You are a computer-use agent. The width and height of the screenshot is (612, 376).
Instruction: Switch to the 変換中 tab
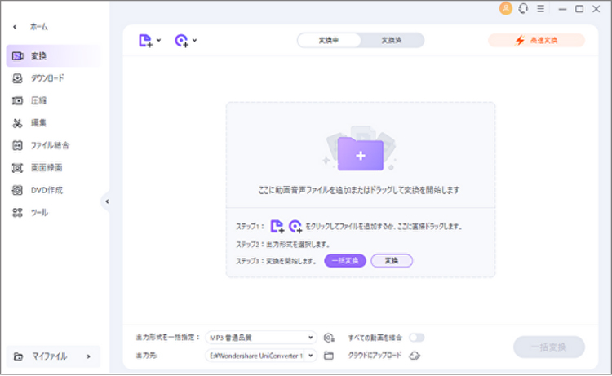coord(329,40)
